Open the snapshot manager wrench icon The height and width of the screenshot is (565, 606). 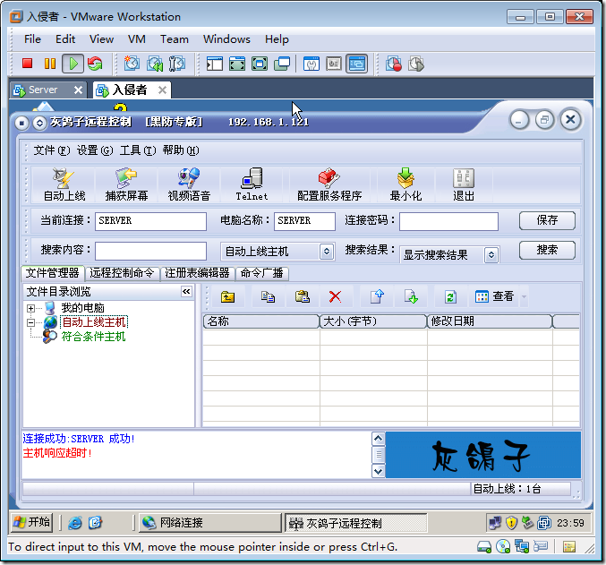177,64
